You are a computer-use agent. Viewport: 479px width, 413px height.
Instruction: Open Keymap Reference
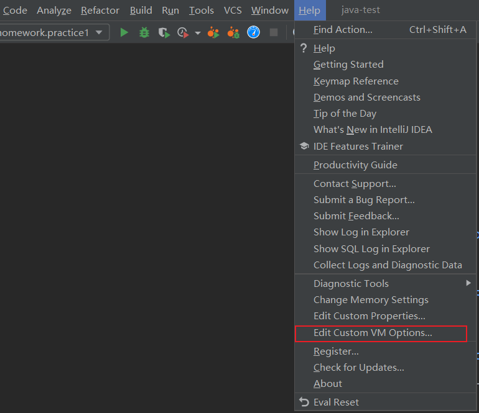pos(385,81)
